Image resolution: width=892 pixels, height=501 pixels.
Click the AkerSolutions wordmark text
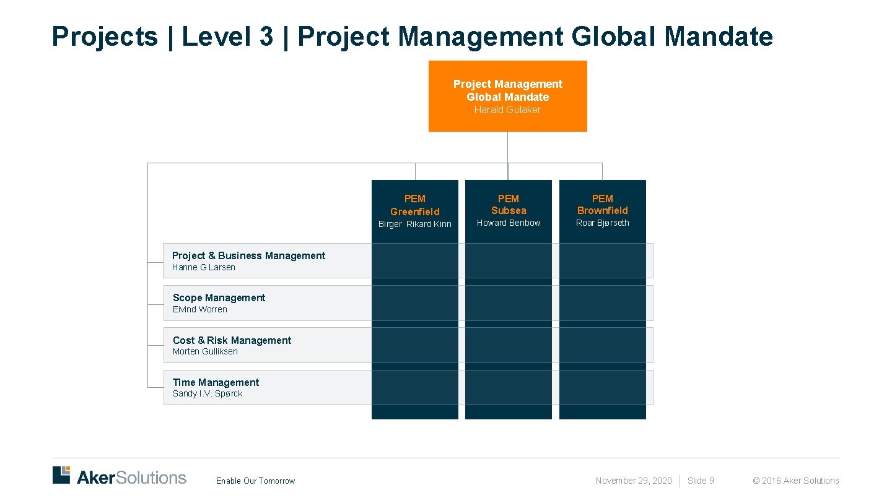coord(131,477)
